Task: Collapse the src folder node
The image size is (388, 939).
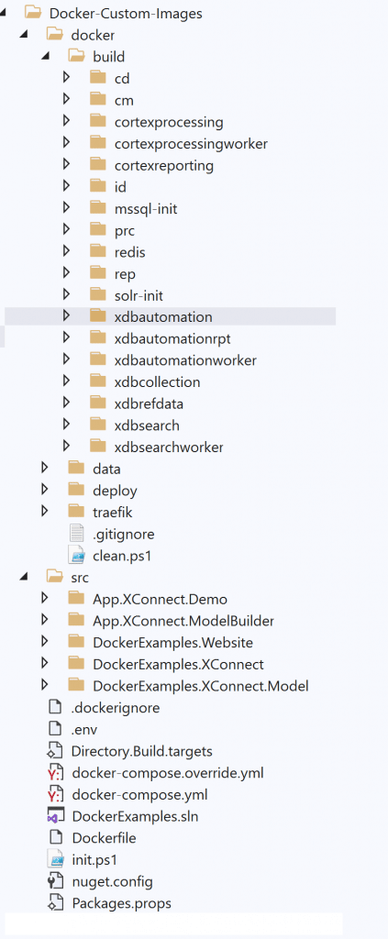Action: tap(23, 578)
